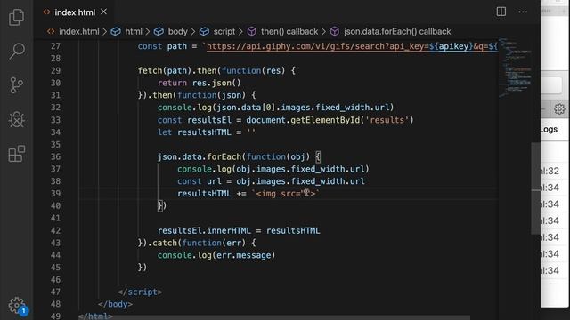Click the closing </script> tag
This screenshot has width=570, height=320.
pyautogui.click(x=140, y=292)
